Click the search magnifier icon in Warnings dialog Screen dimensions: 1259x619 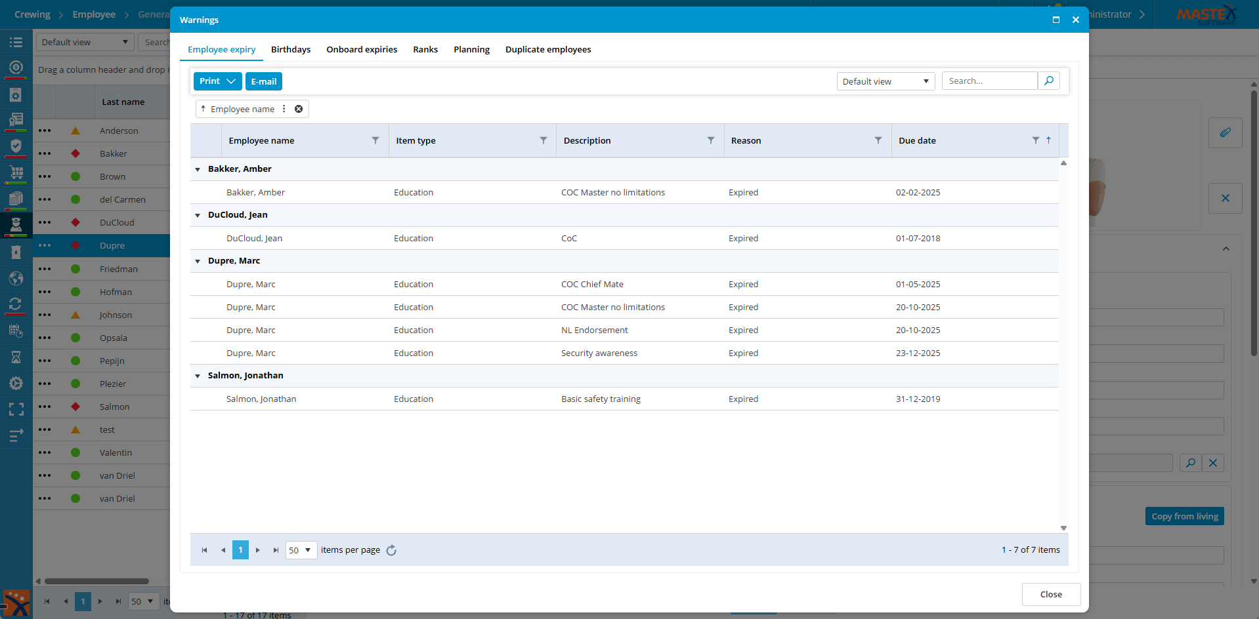tap(1049, 81)
